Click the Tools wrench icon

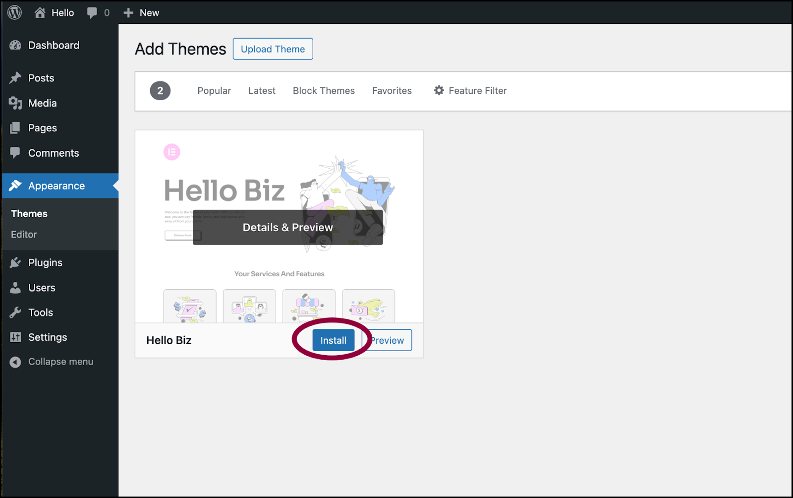(15, 312)
